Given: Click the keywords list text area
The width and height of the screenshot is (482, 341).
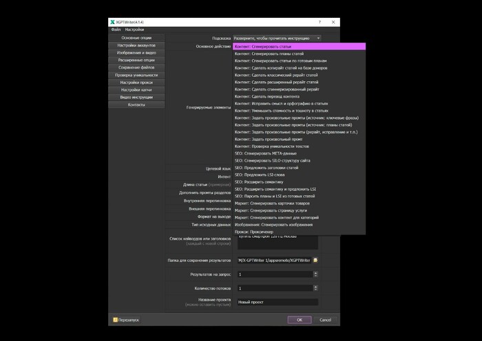Looking at the screenshot, I should point(277,243).
